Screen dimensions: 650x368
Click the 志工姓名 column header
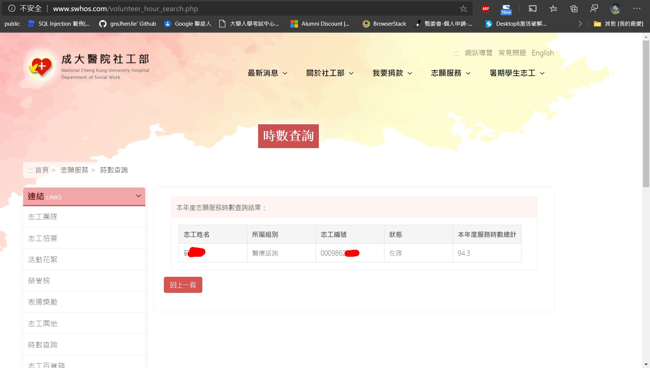[213, 234]
